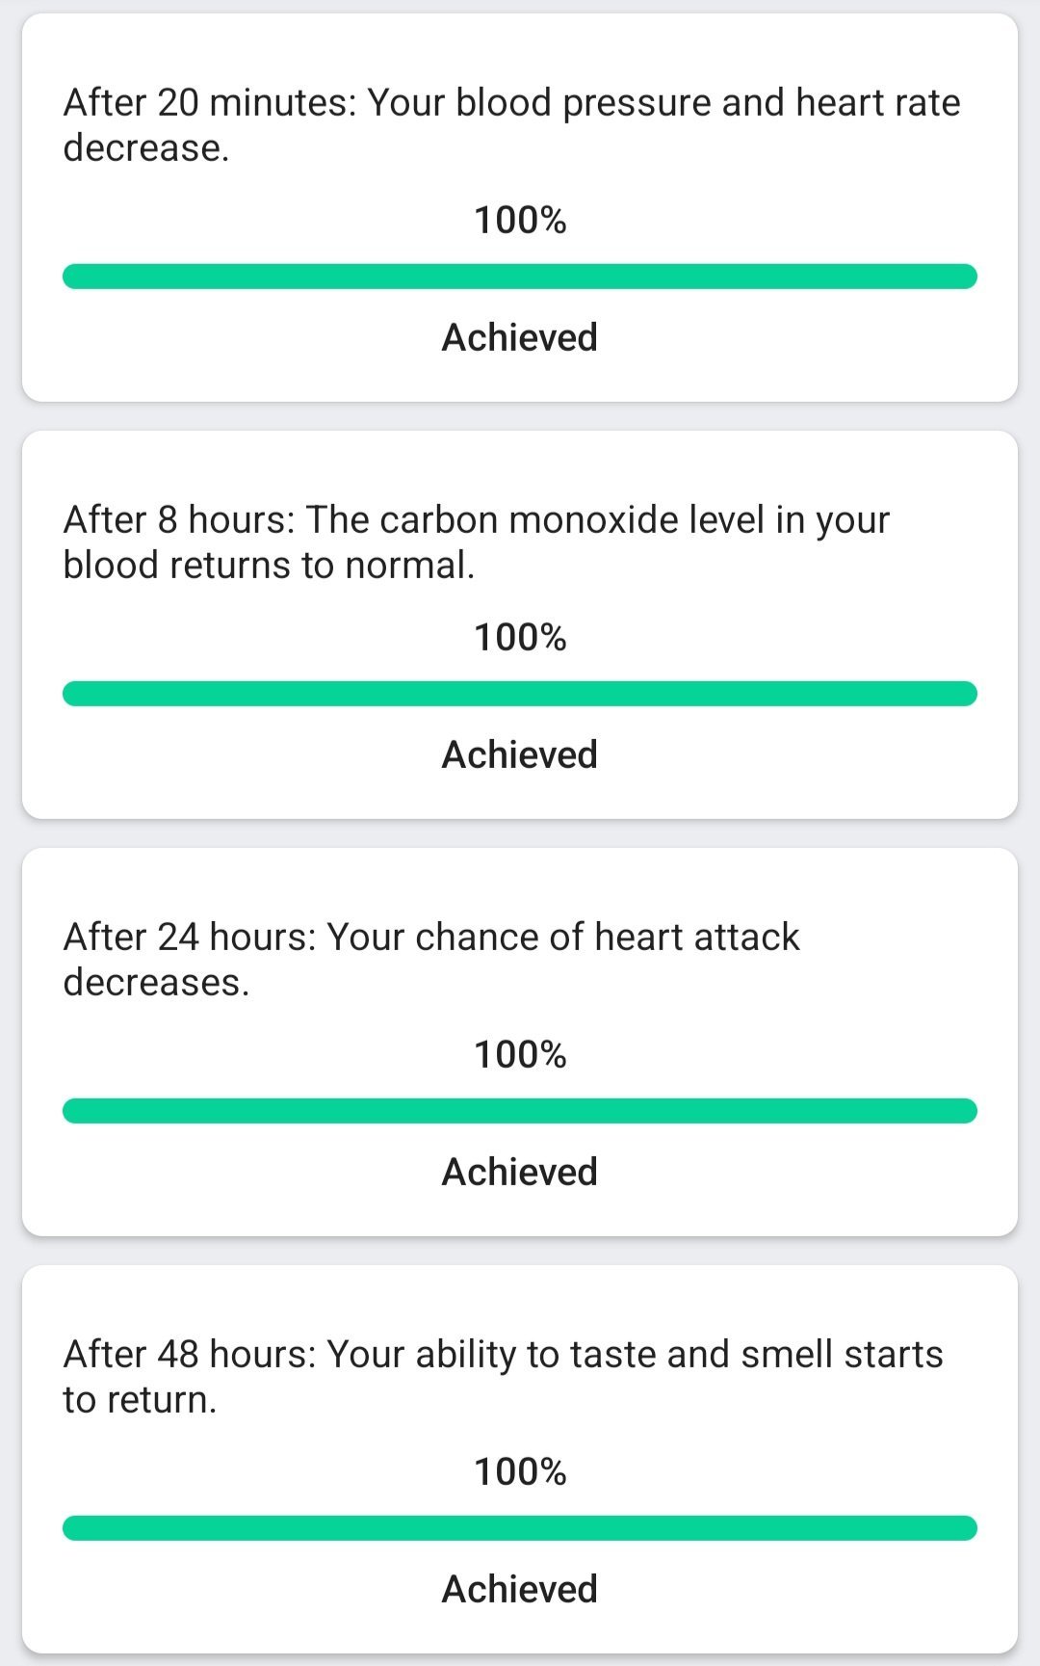
Task: Click the word "decreases." in the heart attack card
Action: [156, 983]
